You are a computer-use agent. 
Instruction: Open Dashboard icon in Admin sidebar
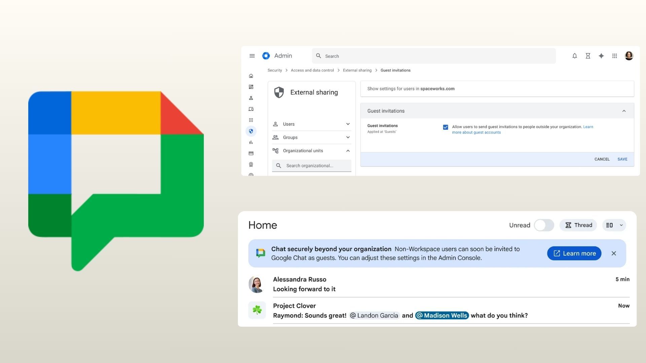251,87
